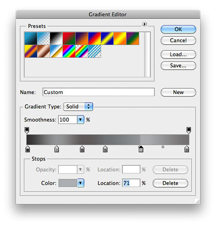Choose the foreground-to-transparent gradient preset
The image size is (216, 226).
(44, 39)
